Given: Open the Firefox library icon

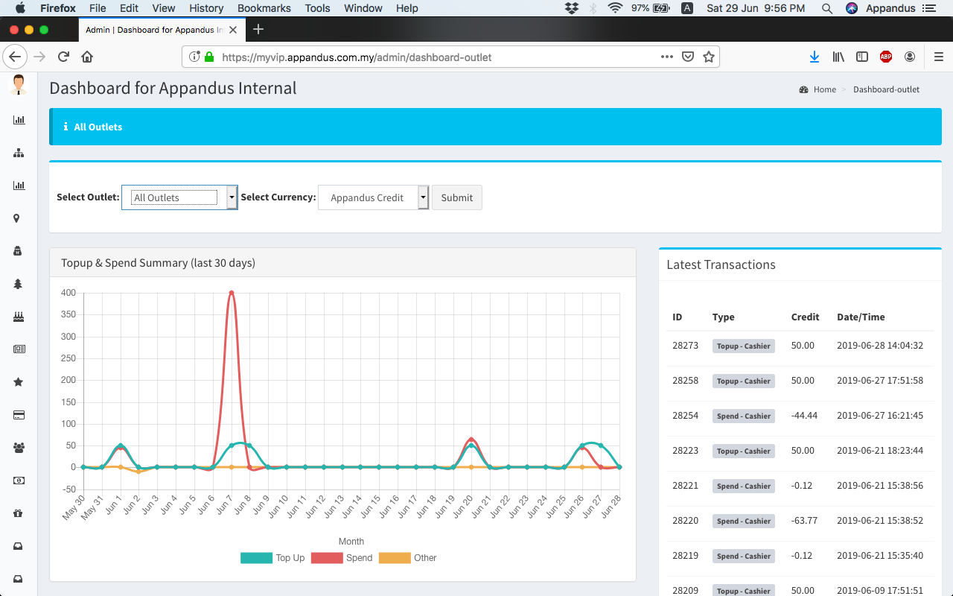Looking at the screenshot, I should click(x=838, y=57).
